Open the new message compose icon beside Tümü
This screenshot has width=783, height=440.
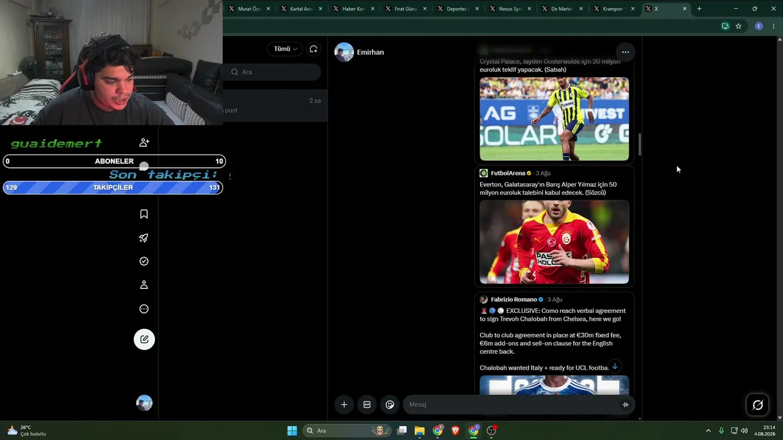click(x=313, y=49)
